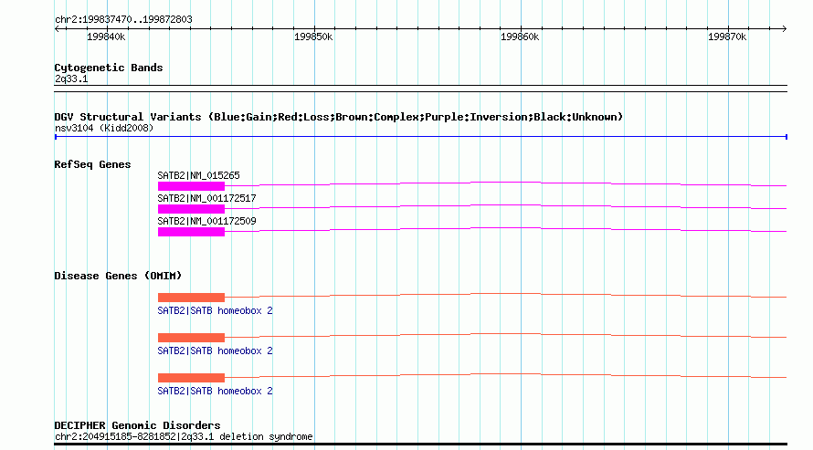The height and width of the screenshot is (450, 813).
Task: Select the Cytogenetic Bands track title
Action: [109, 68]
